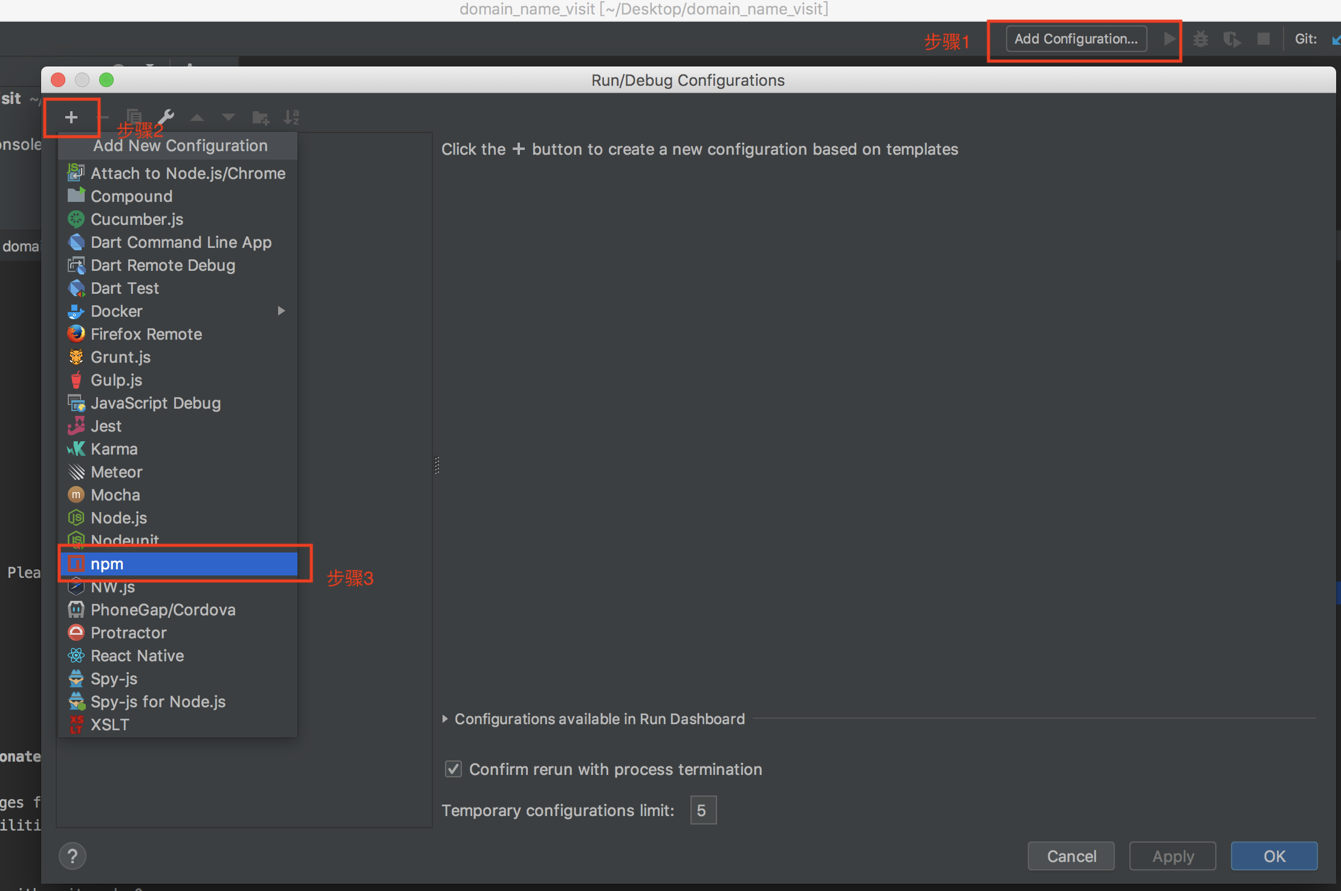Choose Node.js configuration type
The width and height of the screenshot is (1341, 891).
click(119, 518)
